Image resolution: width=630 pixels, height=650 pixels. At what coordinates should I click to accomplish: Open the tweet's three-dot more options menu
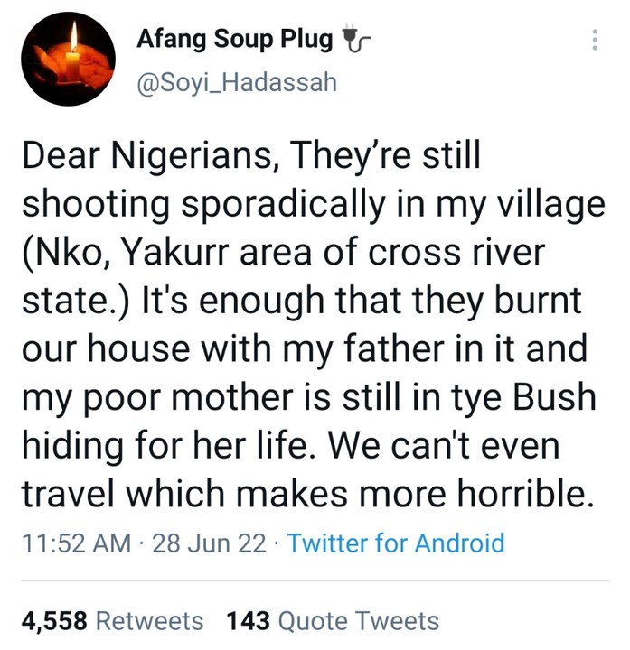pos(594,40)
